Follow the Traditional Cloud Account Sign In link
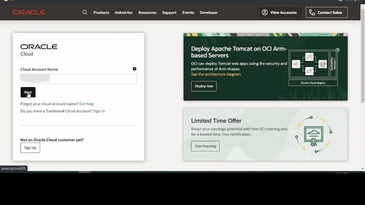 click(99, 111)
